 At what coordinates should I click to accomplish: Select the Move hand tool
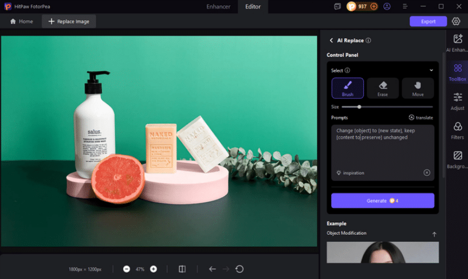pos(418,88)
